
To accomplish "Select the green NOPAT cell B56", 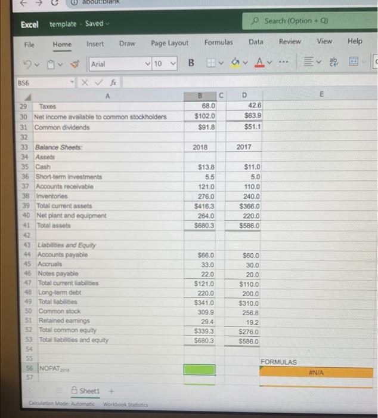I will point(199,370).
